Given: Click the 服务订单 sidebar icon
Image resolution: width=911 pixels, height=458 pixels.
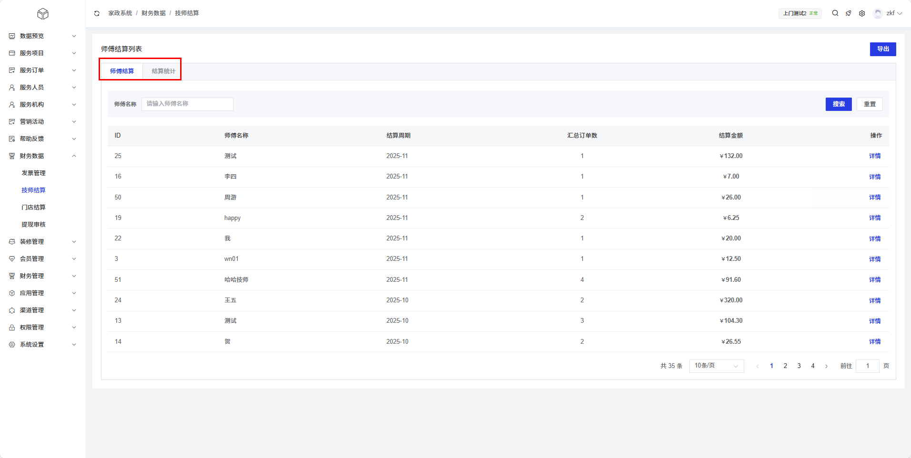Looking at the screenshot, I should tap(12, 70).
